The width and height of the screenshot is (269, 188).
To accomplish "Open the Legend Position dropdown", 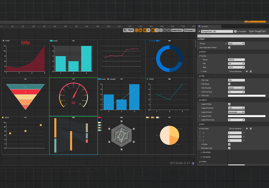I will [x=236, y=108].
